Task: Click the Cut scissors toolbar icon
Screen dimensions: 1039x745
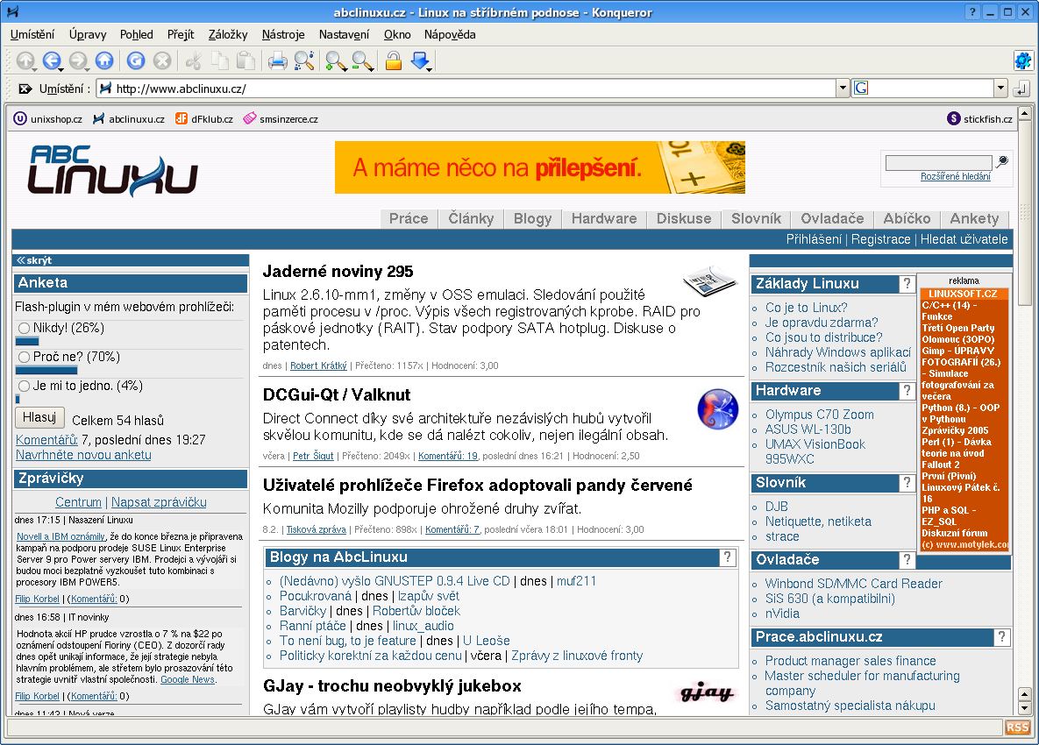Action: (194, 61)
